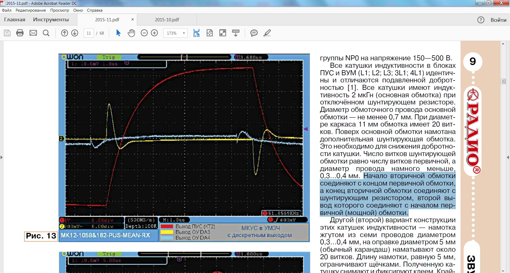
Task: Select the Highlight text pen tool
Action: point(267,33)
